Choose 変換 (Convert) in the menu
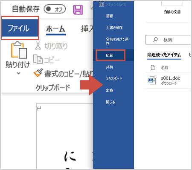The height and width of the screenshot is (170, 192). tap(109, 90)
